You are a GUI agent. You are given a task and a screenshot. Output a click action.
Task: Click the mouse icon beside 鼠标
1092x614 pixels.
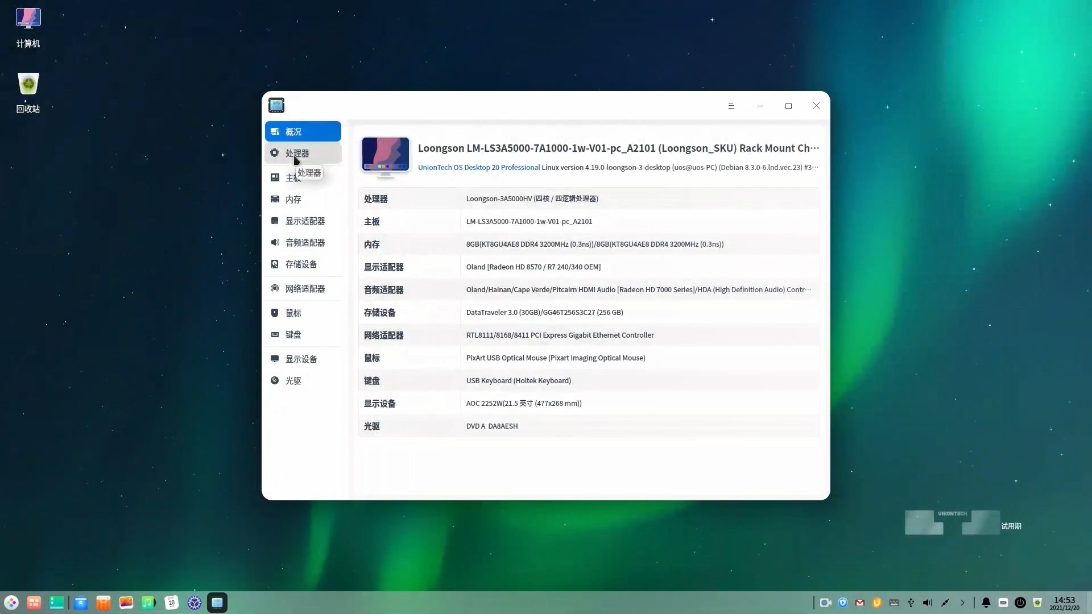(275, 313)
